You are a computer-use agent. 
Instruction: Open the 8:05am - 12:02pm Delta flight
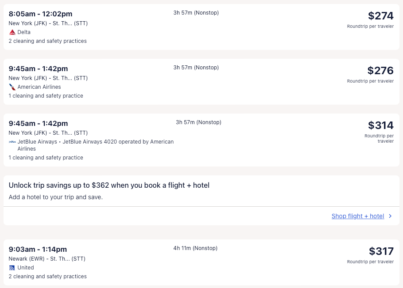(40, 14)
